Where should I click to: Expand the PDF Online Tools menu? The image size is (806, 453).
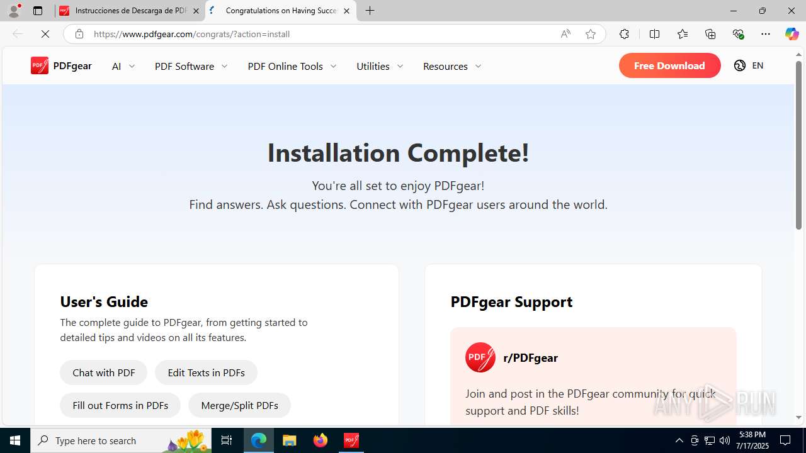tap(292, 66)
